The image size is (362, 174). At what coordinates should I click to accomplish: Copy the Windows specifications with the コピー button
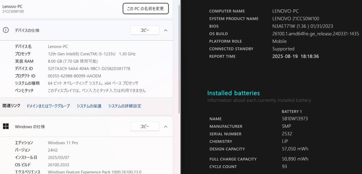tap(145, 126)
